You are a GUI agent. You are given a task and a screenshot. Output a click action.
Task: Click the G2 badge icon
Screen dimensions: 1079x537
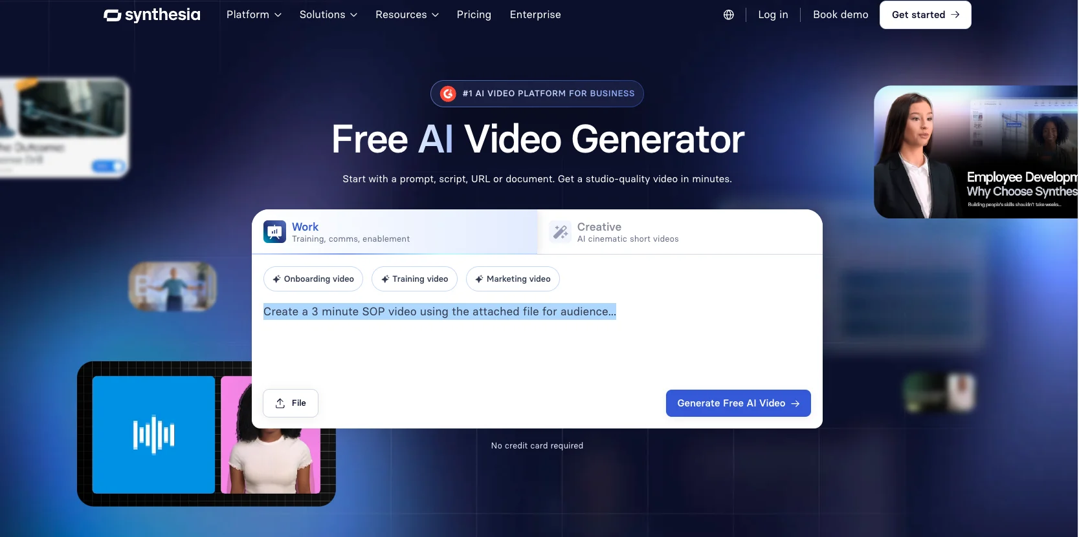pos(448,94)
